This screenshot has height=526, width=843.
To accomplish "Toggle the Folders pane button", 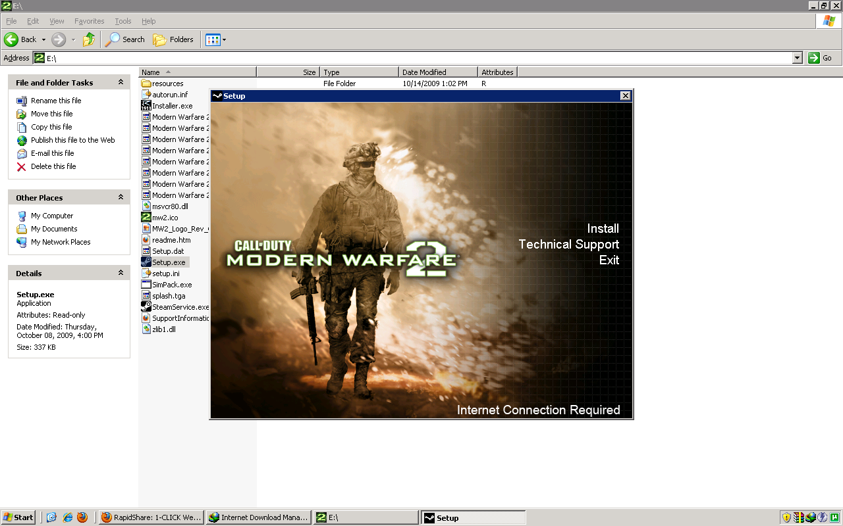I will (x=173, y=39).
